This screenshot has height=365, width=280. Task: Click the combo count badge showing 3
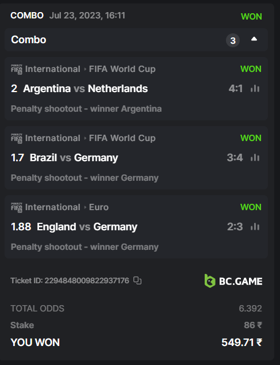coord(233,40)
